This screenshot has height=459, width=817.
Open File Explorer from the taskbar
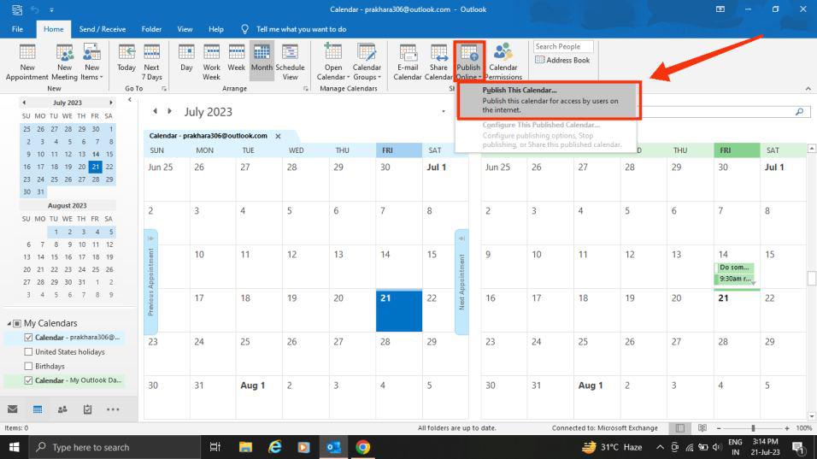[x=245, y=447]
